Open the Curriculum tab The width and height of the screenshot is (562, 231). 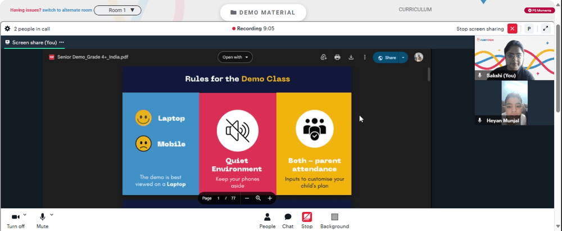415,10
